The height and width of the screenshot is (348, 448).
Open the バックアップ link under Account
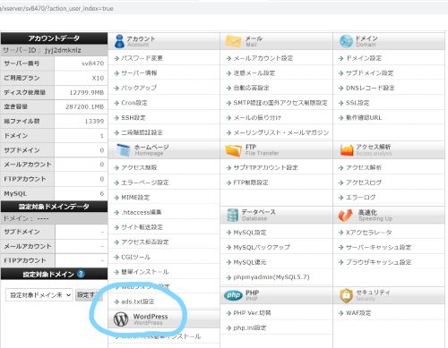pyautogui.click(x=139, y=88)
